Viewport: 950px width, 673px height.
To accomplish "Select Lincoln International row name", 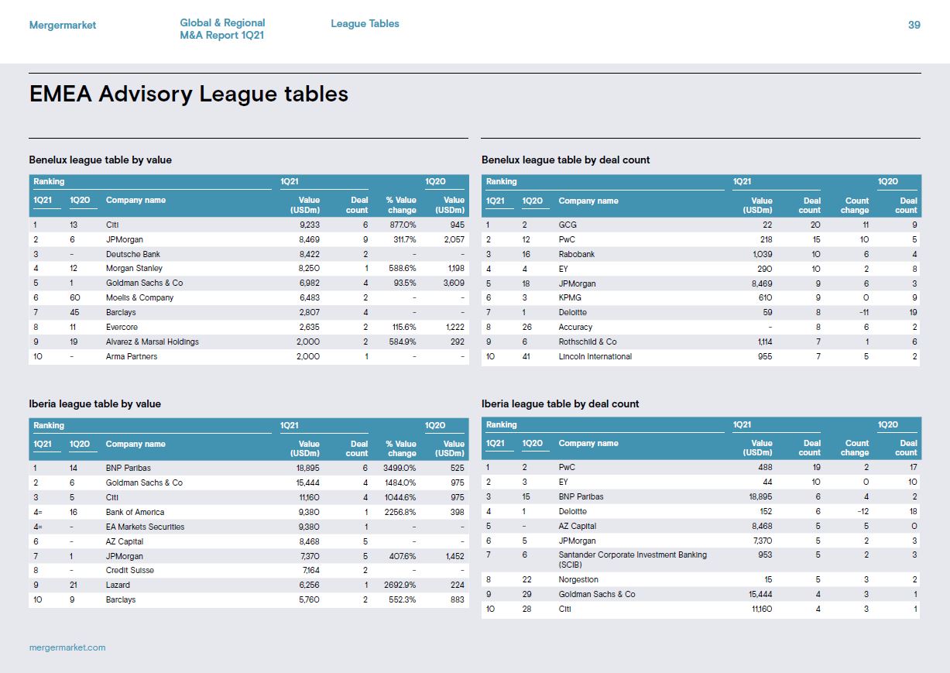I will click(595, 356).
